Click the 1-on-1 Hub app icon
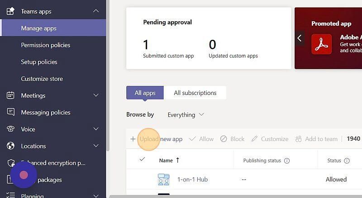This screenshot has height=198, width=362. pyautogui.click(x=164, y=180)
